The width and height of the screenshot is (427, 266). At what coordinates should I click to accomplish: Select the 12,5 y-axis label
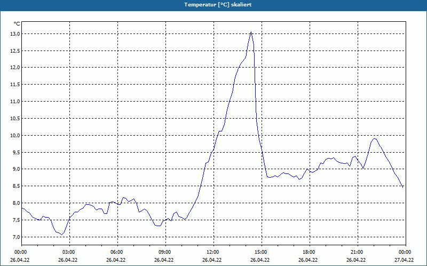point(15,51)
